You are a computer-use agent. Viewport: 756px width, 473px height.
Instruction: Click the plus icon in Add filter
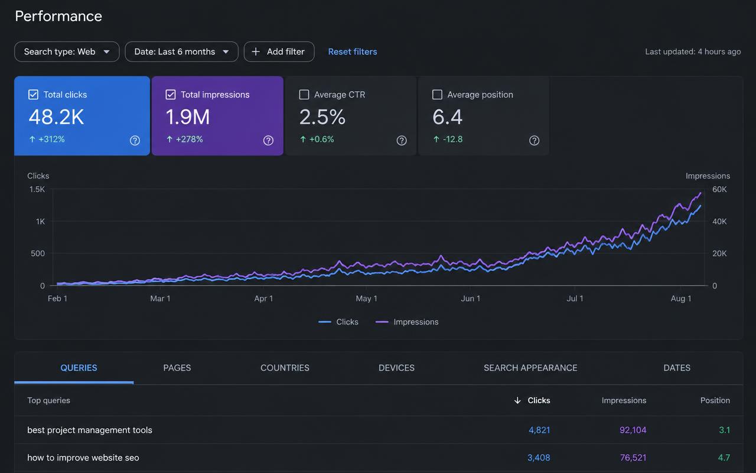point(256,51)
